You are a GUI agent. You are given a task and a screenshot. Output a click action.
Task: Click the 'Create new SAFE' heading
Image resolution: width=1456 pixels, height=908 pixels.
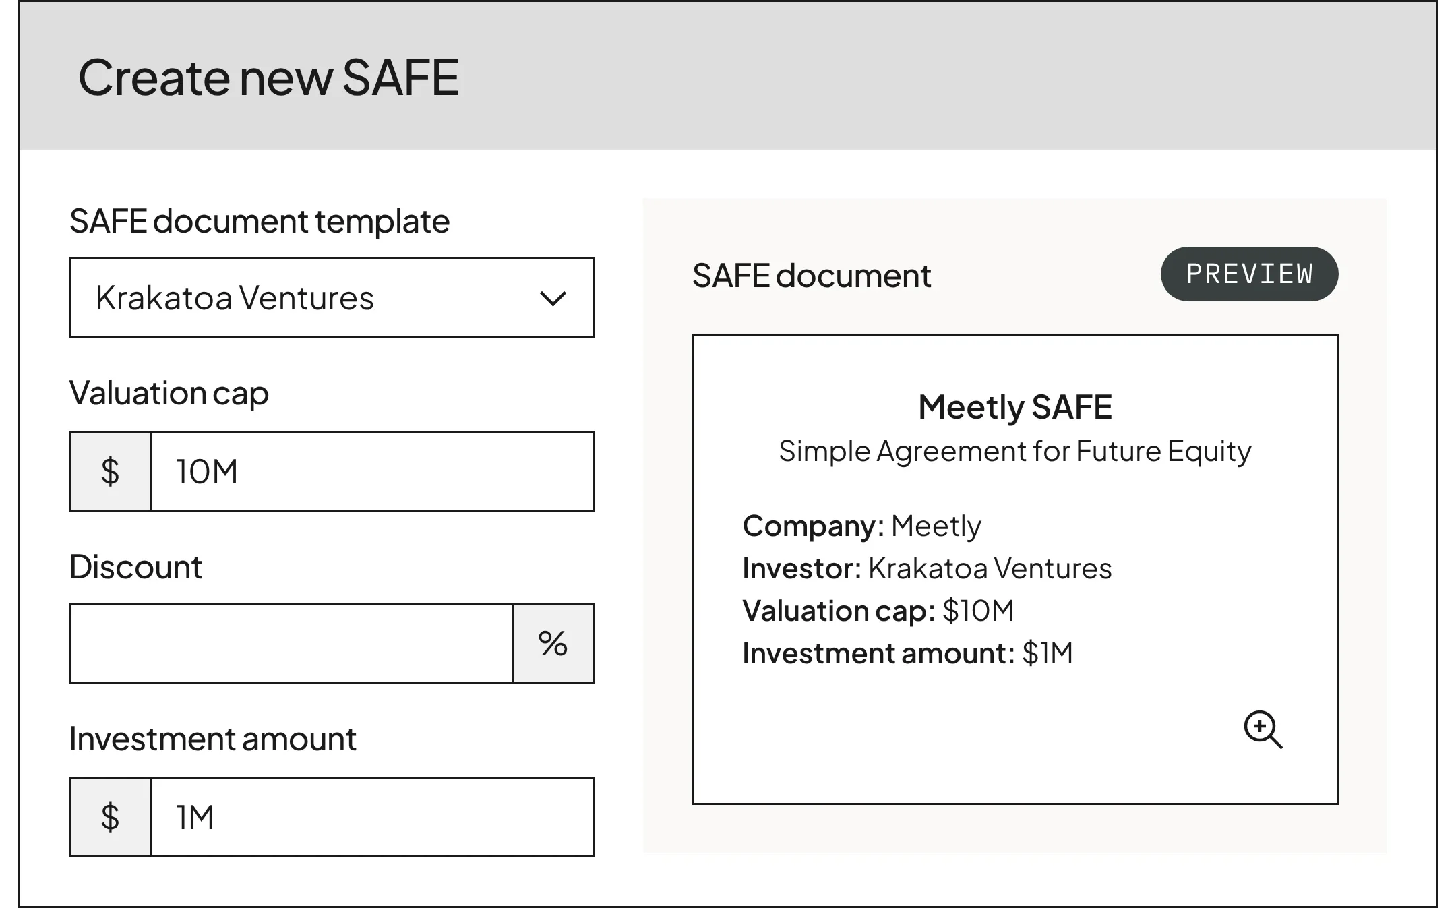268,77
